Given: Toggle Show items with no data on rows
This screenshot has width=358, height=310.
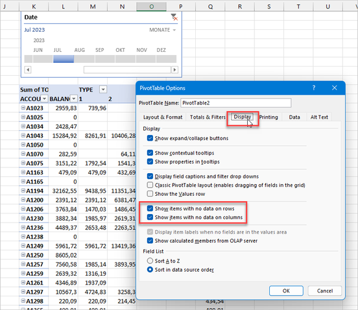Looking at the screenshot, I should click(x=150, y=208).
